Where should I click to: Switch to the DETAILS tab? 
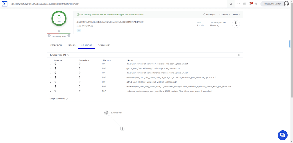tap(71, 45)
